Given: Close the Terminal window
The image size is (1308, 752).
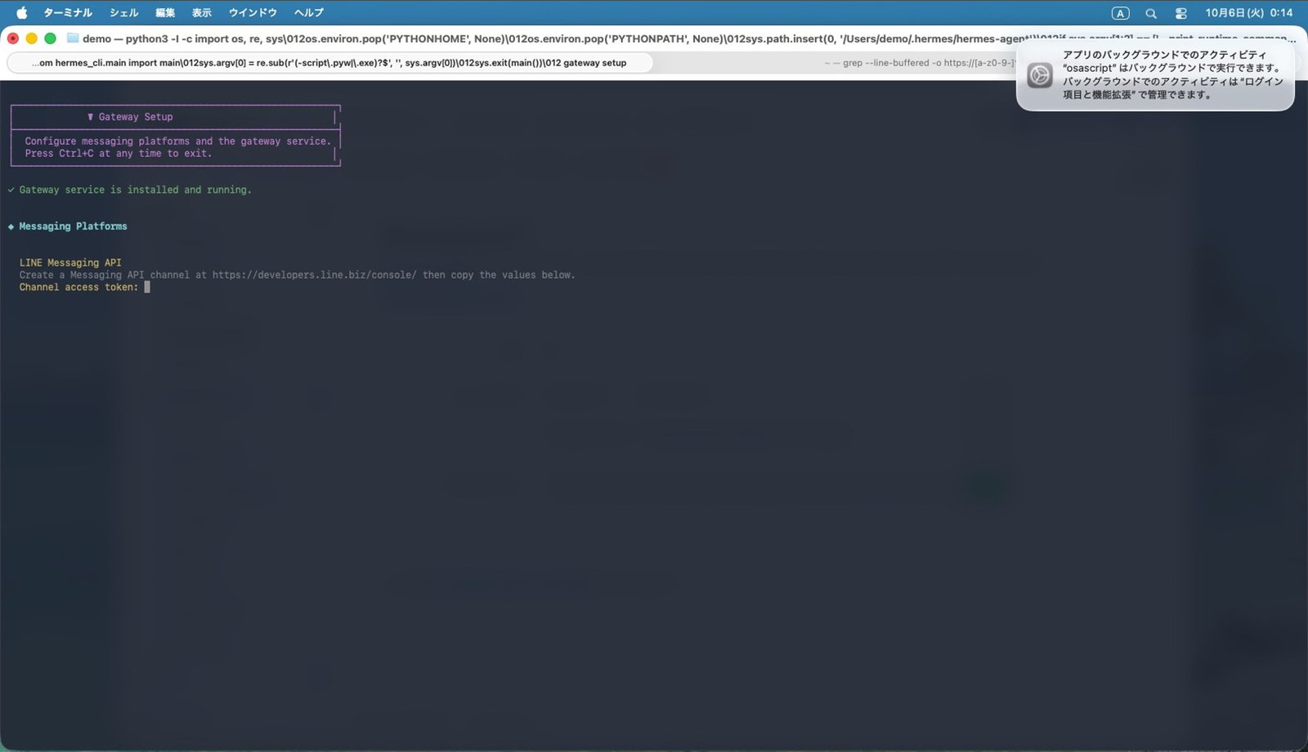Looking at the screenshot, I should [13, 38].
